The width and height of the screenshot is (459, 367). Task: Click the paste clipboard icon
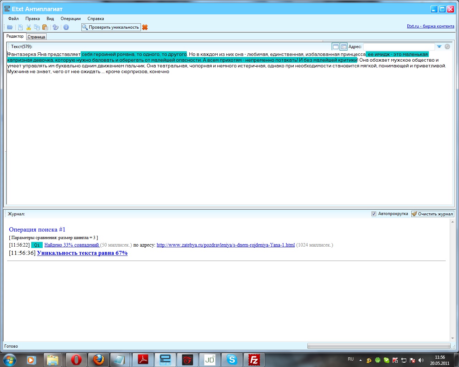coord(45,27)
